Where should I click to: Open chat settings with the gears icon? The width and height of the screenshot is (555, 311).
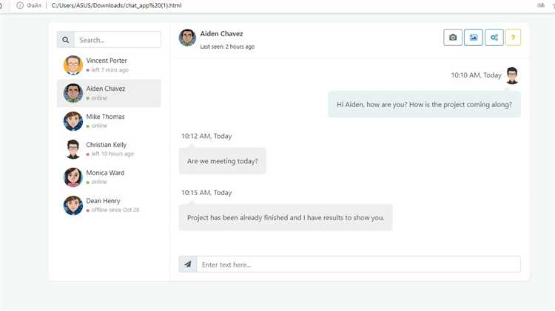(494, 37)
